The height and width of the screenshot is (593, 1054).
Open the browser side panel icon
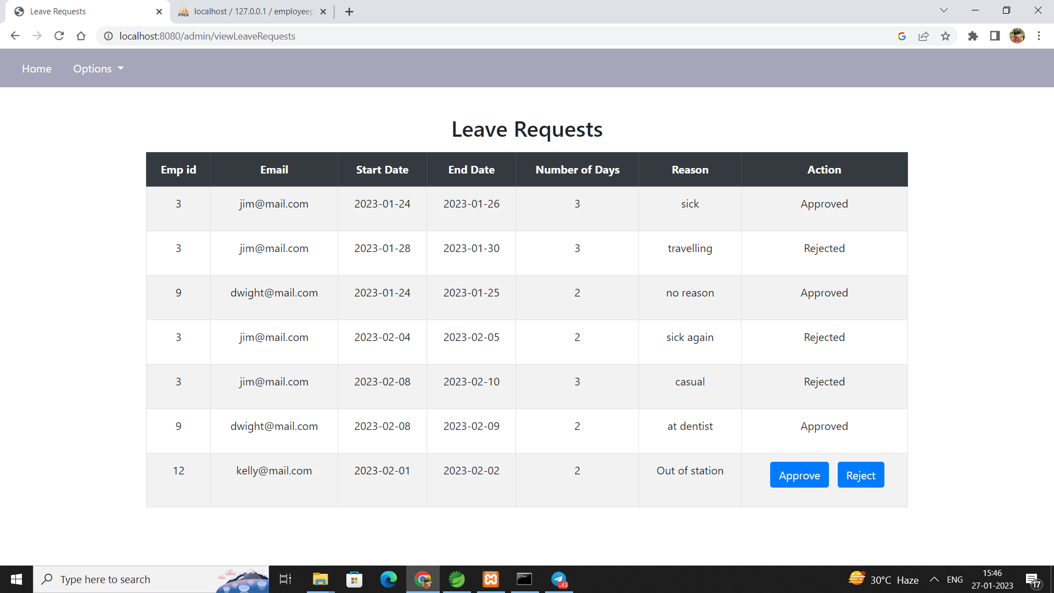tap(995, 36)
